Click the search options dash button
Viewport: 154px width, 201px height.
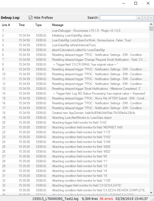139,18
